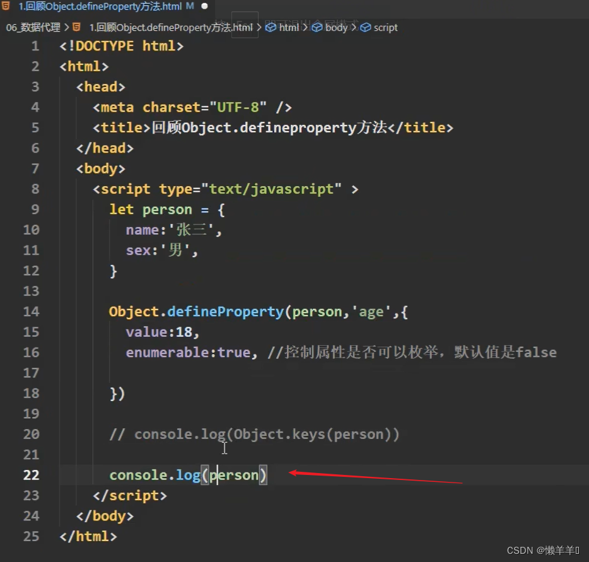
Task: Click the 'log' method on line 22
Action: tap(188, 475)
